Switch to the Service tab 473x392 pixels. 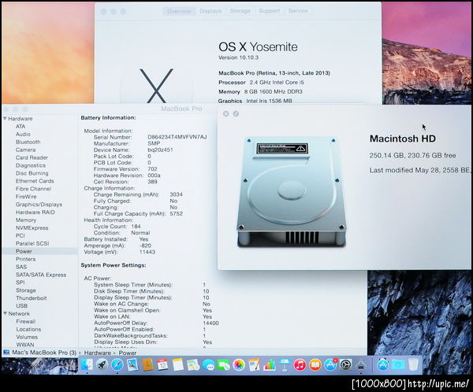(x=298, y=11)
